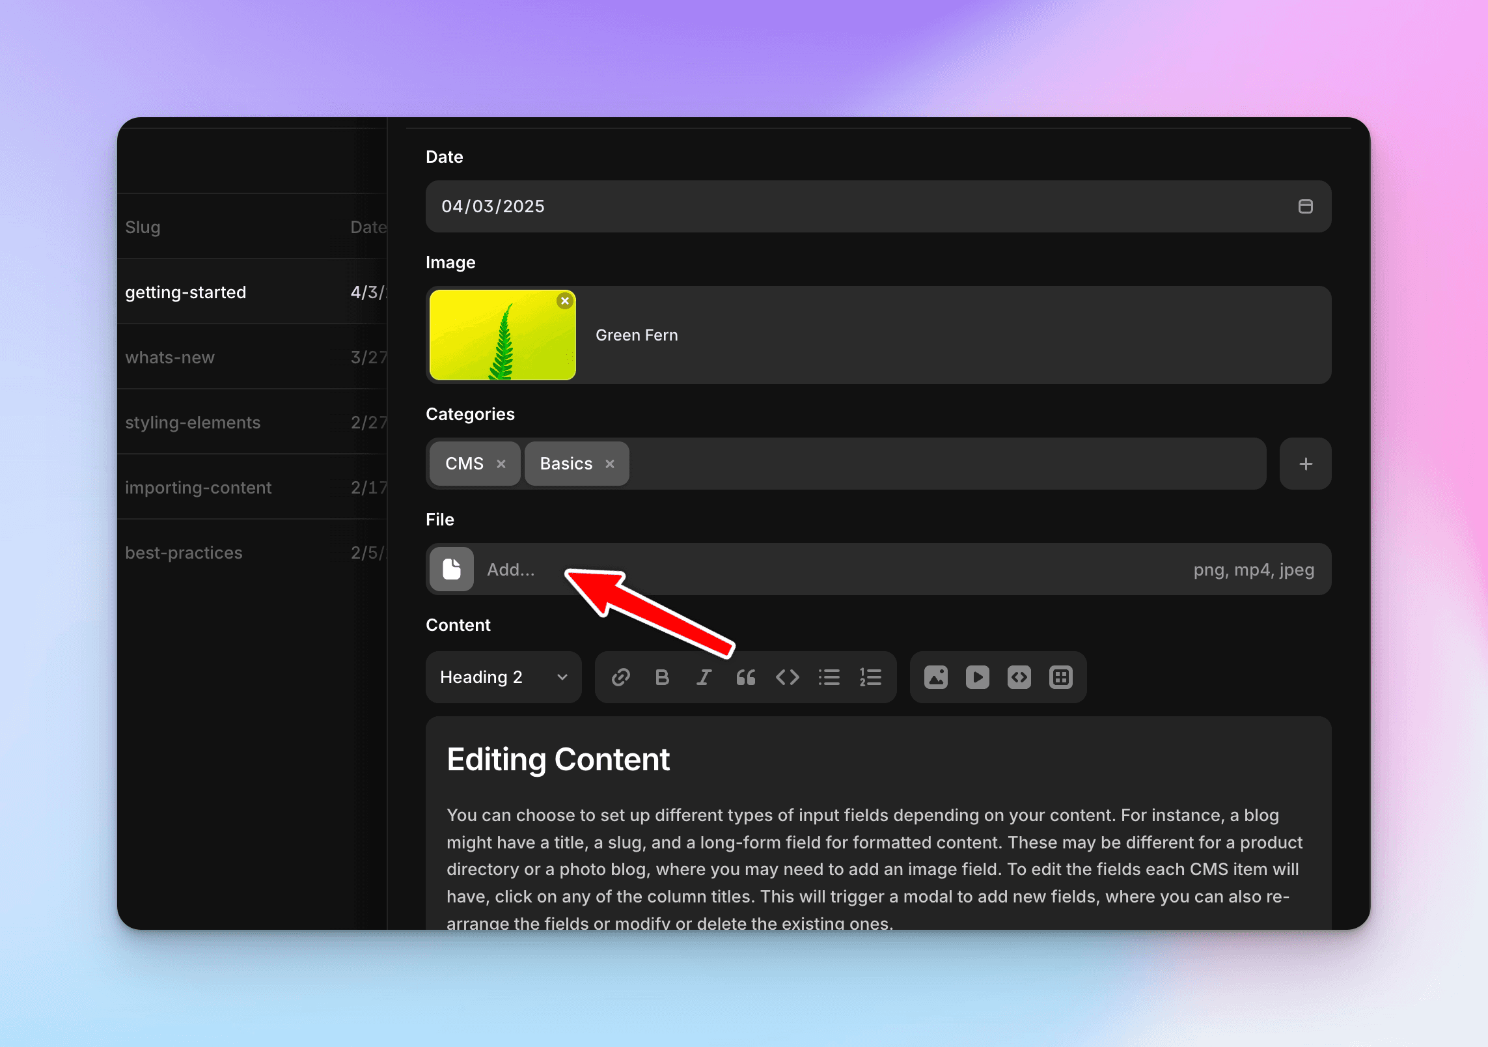Remove the CMS category tag
1488x1047 pixels.
coord(501,464)
